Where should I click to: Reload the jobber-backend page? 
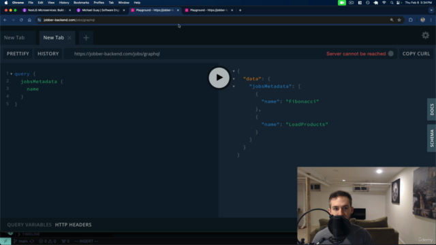[x=21, y=20]
